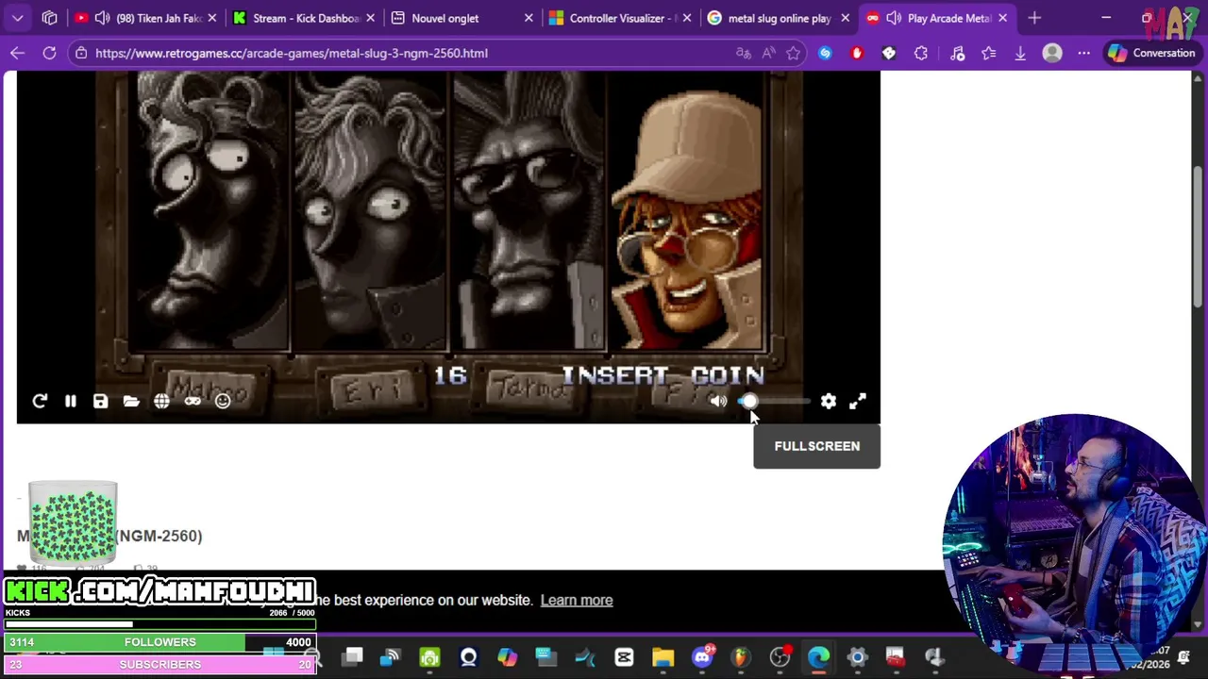
Task: Open the translate page icon
Action: 744,54
